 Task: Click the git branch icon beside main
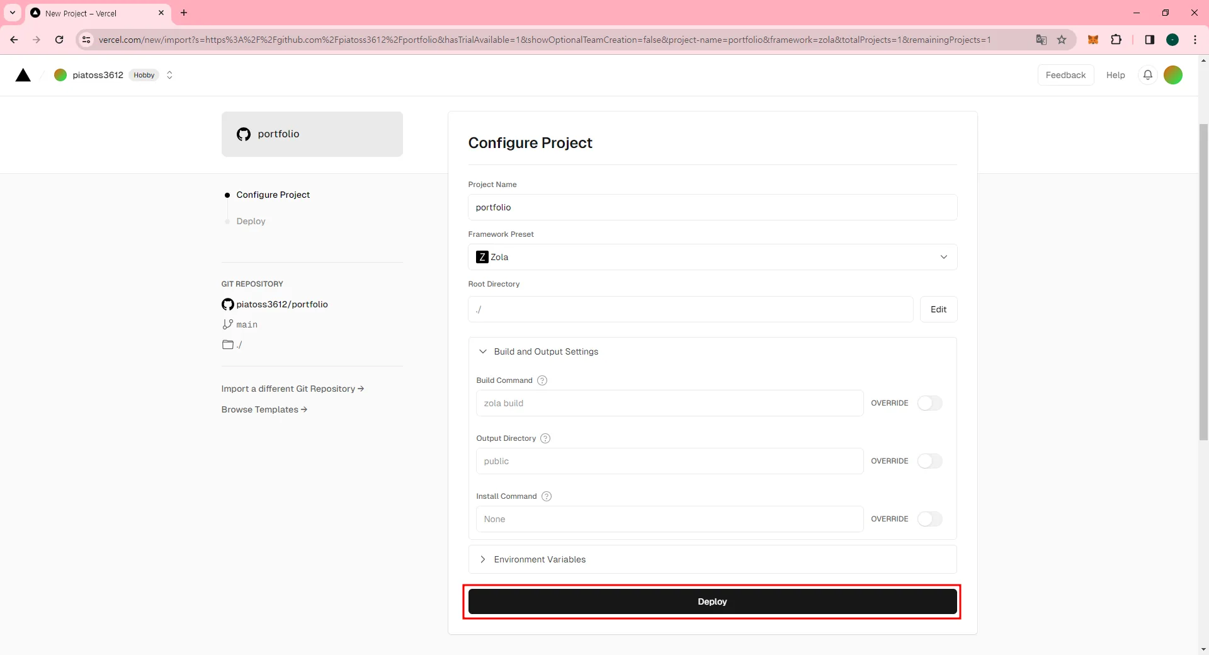click(227, 324)
